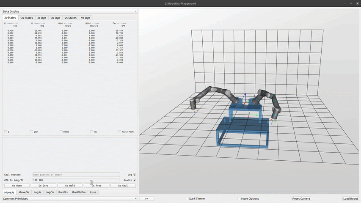Click the Go Goal button
Image resolution: width=361 pixels, height=203 pixels.
tap(123, 186)
